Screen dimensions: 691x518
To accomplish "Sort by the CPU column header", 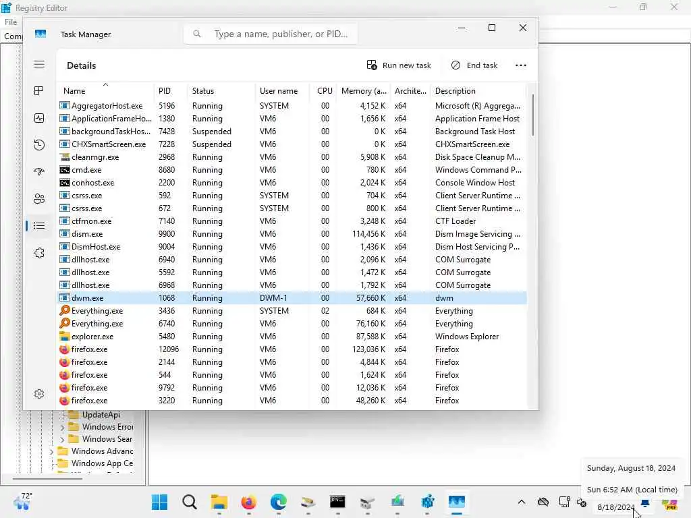I will (325, 91).
